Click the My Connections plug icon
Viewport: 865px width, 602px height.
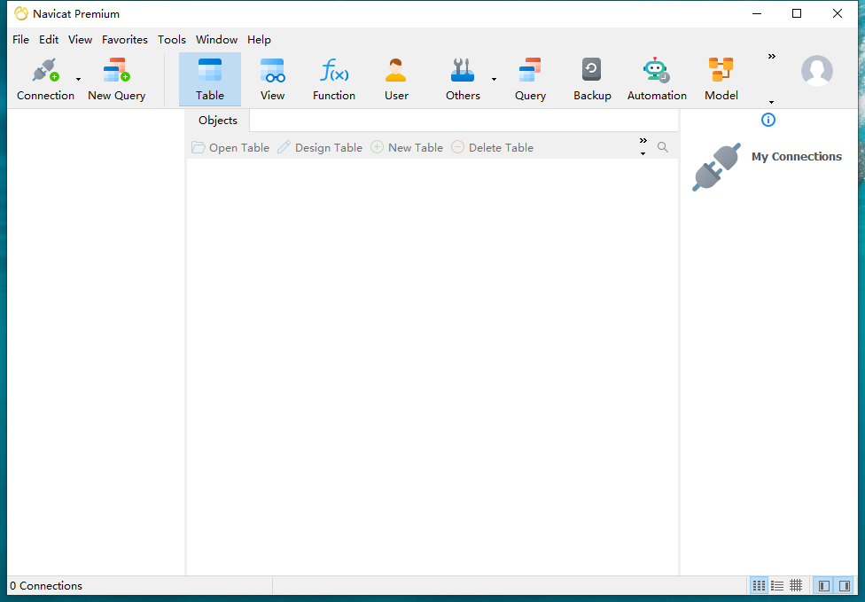click(716, 168)
